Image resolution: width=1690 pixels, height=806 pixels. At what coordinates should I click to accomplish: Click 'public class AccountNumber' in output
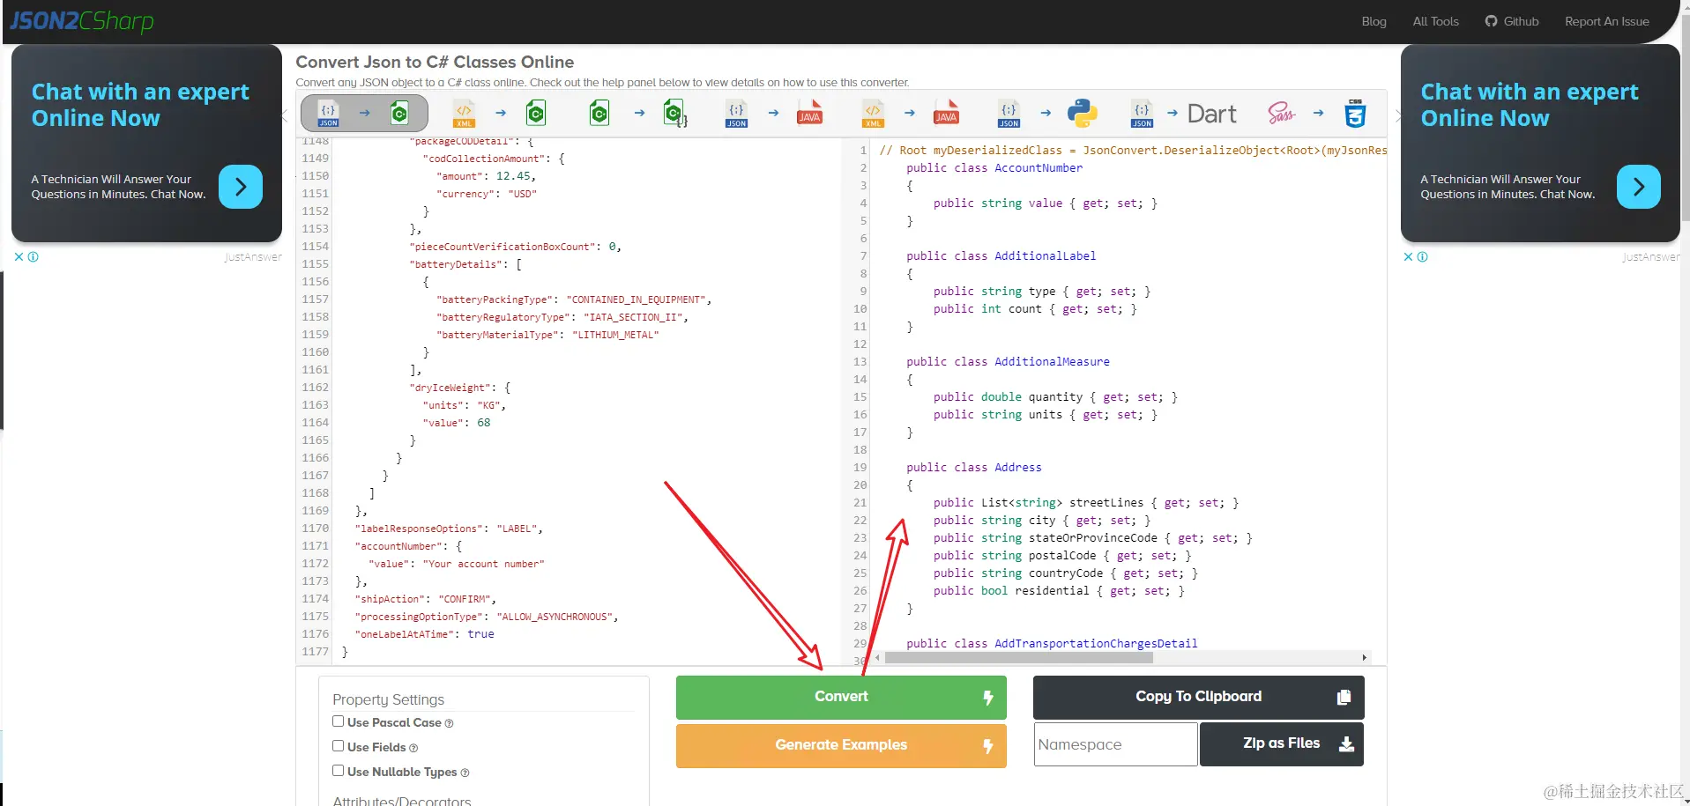click(994, 168)
